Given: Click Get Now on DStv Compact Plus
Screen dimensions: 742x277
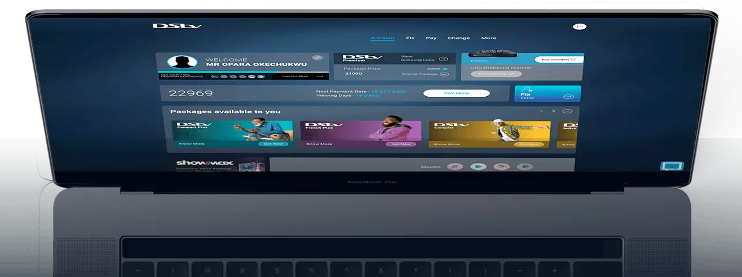Looking at the screenshot, I should 272,144.
